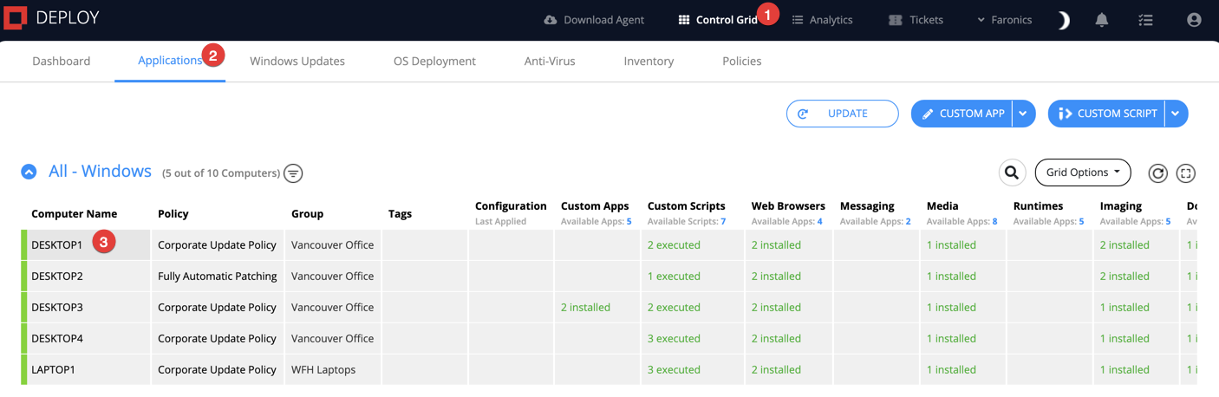Sort by Computer Name column header
The width and height of the screenshot is (1219, 397).
[75, 213]
